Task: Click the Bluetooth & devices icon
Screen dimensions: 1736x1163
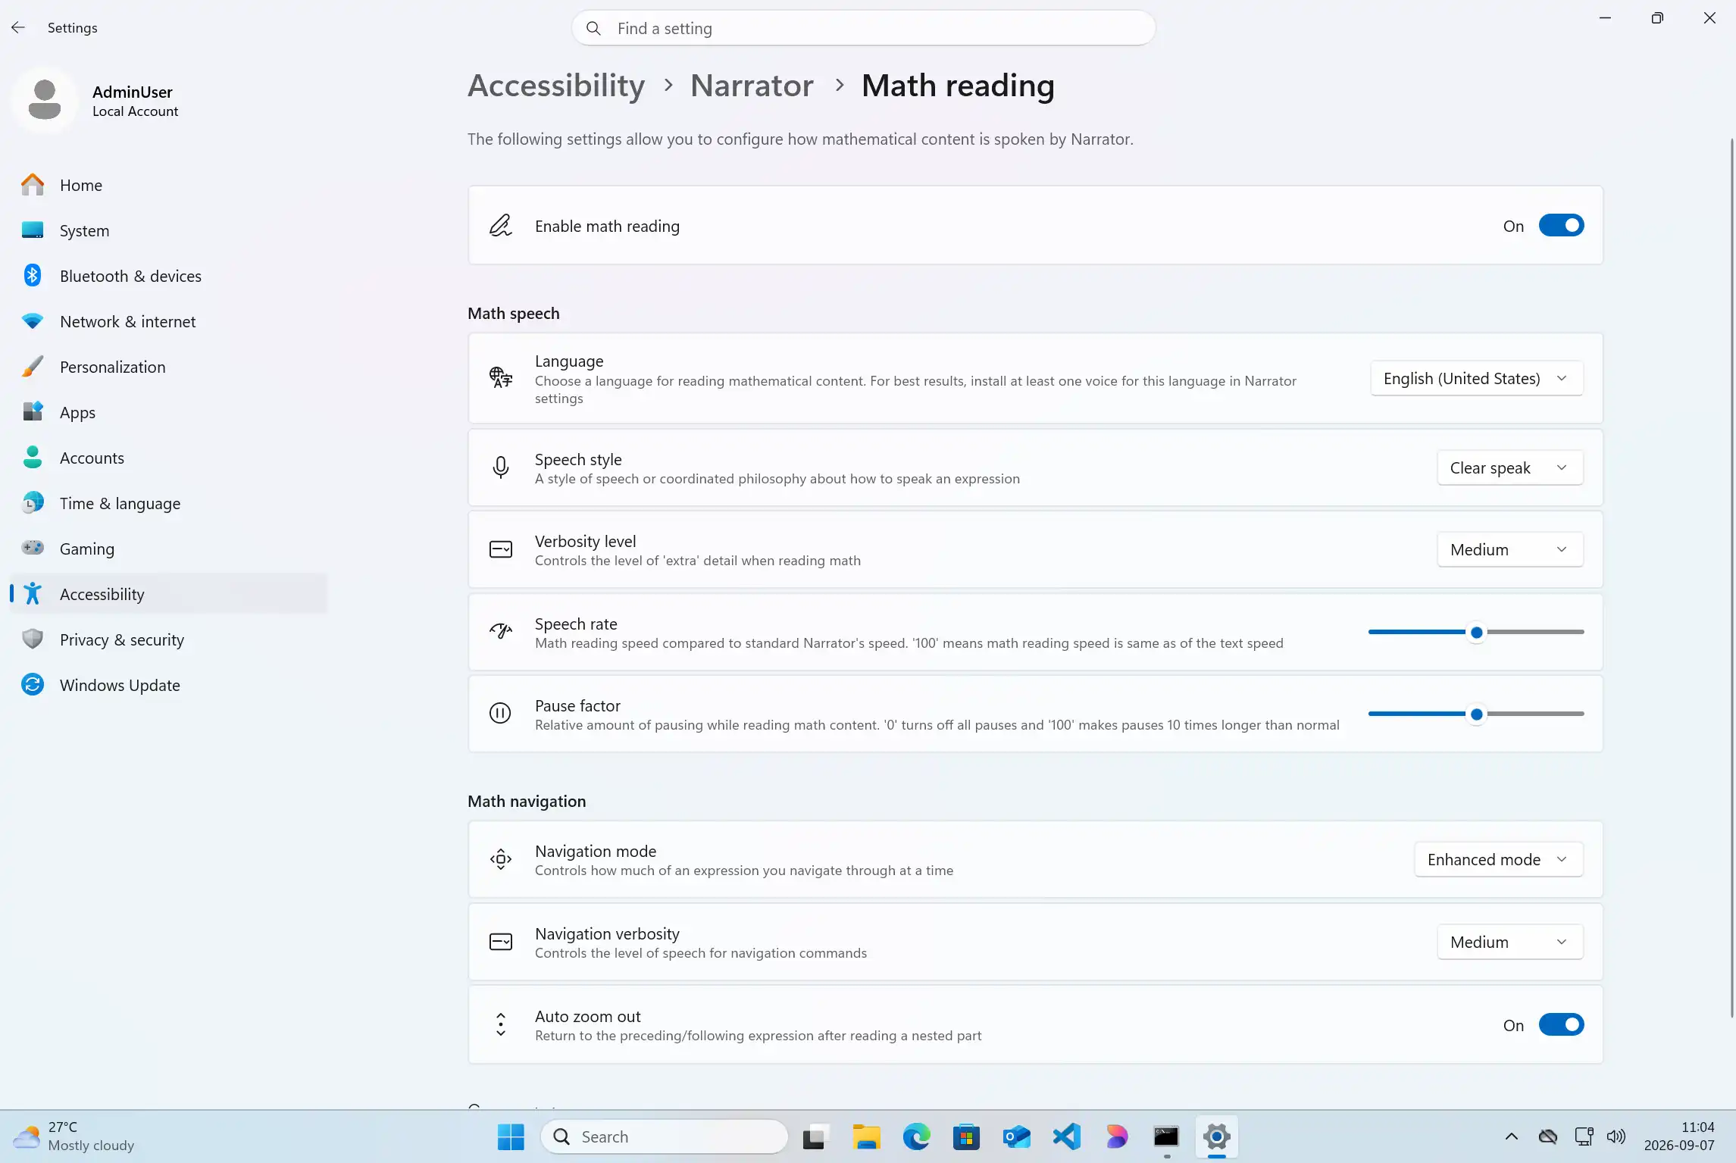Action: pos(32,276)
